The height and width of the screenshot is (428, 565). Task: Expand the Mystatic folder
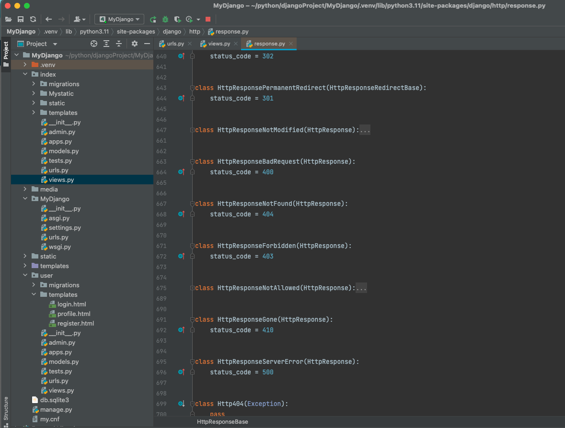click(34, 93)
